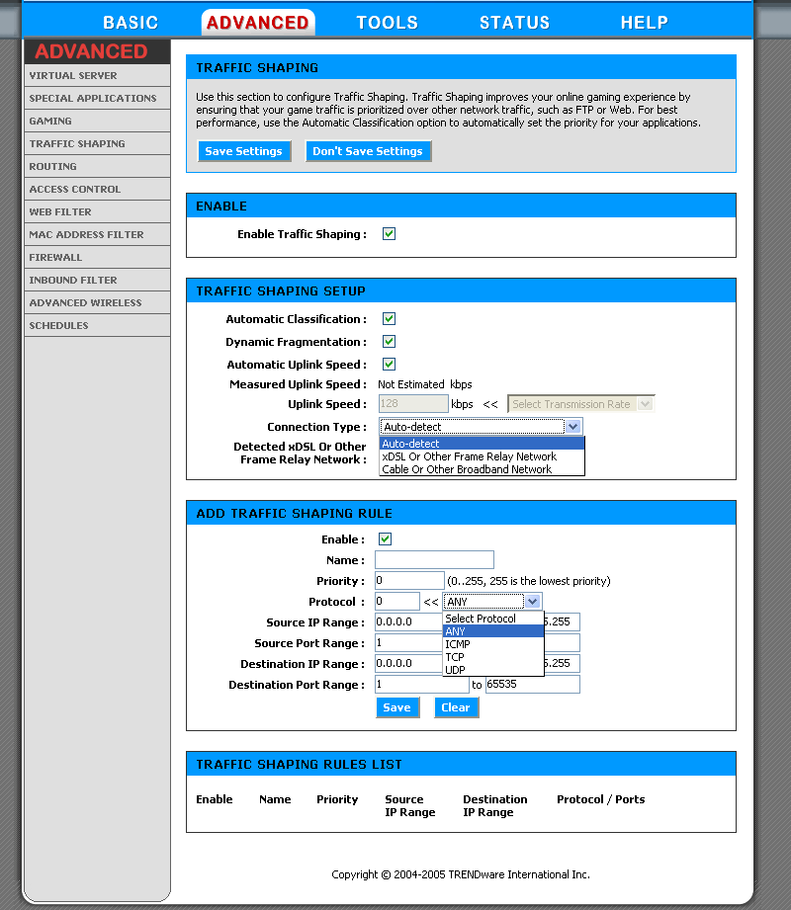Choose UDP in protocol list
Viewport: 791px width, 910px height.
tap(493, 670)
